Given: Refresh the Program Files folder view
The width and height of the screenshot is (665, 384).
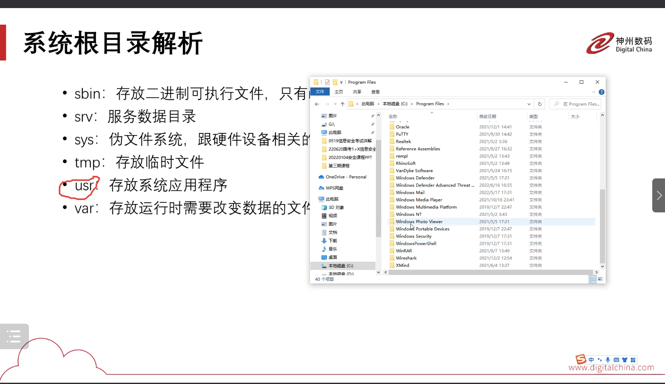Looking at the screenshot, I should pyautogui.click(x=540, y=104).
